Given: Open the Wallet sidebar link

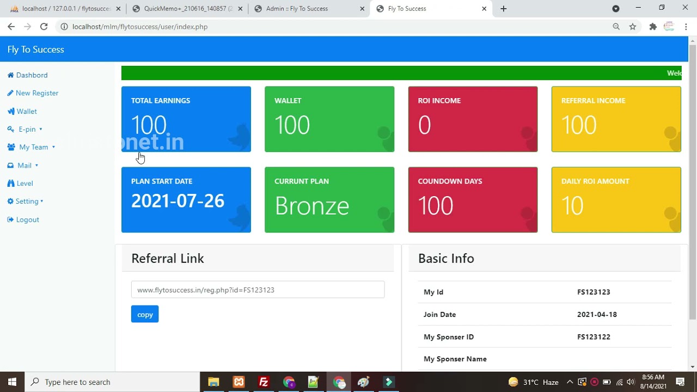Looking at the screenshot, I should 27,111.
